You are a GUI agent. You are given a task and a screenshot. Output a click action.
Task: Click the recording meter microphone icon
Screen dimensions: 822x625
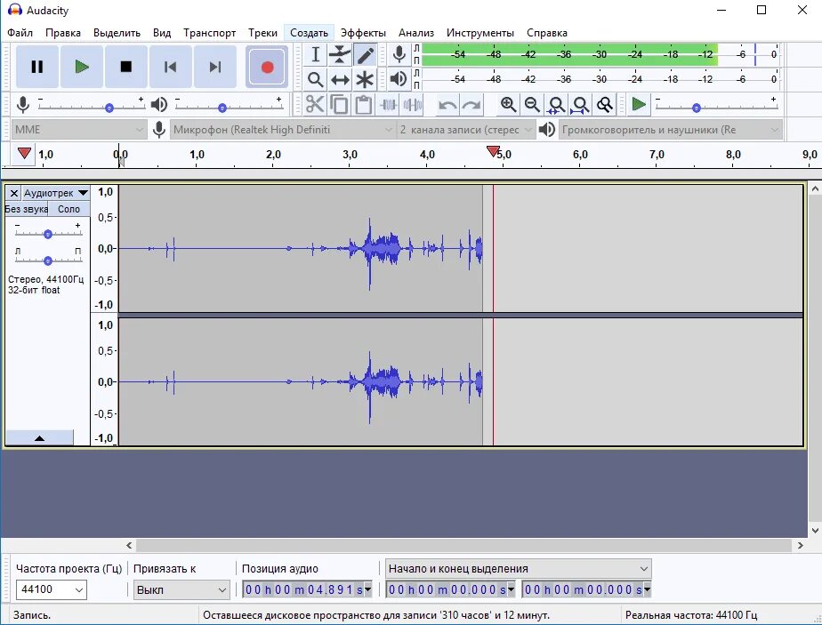click(x=399, y=54)
